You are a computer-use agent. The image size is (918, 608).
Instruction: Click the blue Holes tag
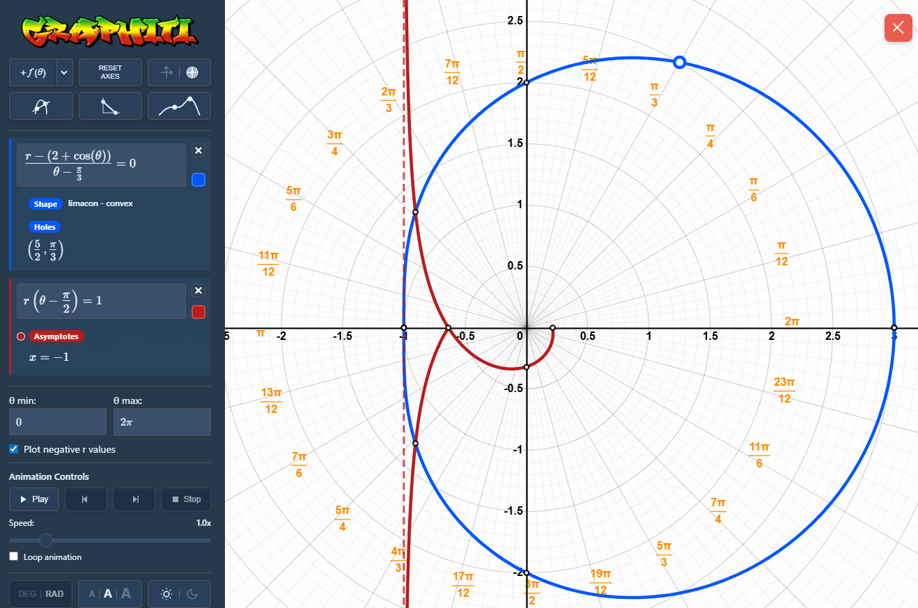(45, 226)
